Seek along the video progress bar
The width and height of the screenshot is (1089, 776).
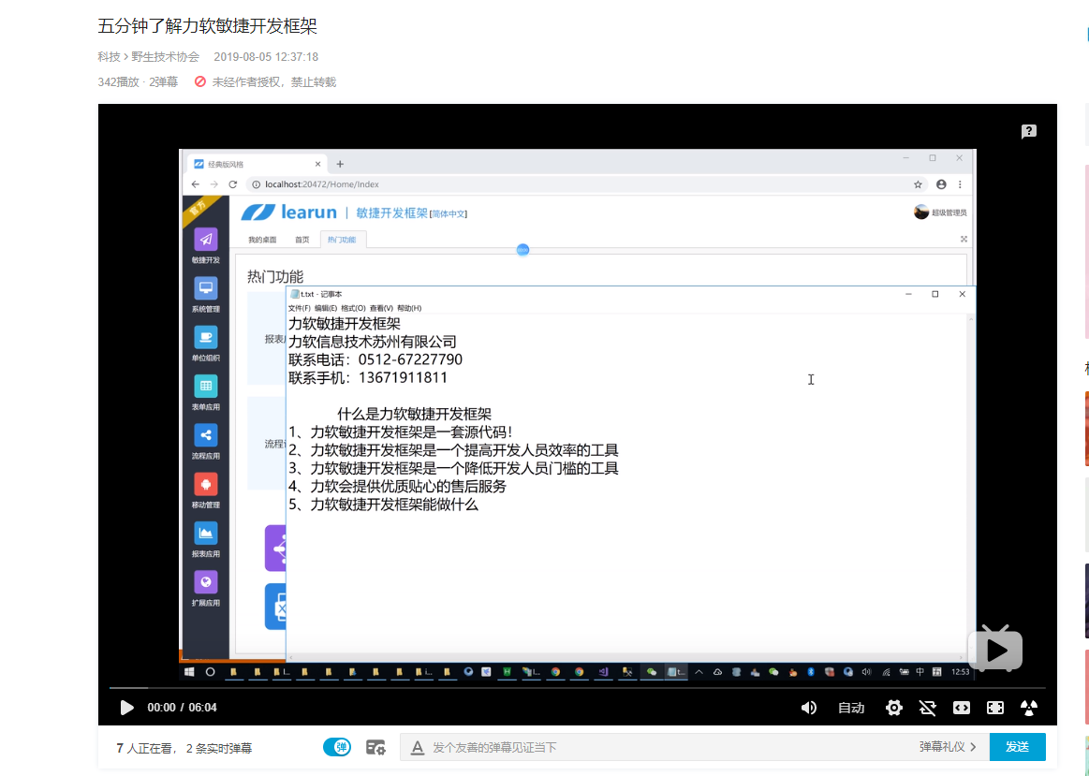pos(577,687)
